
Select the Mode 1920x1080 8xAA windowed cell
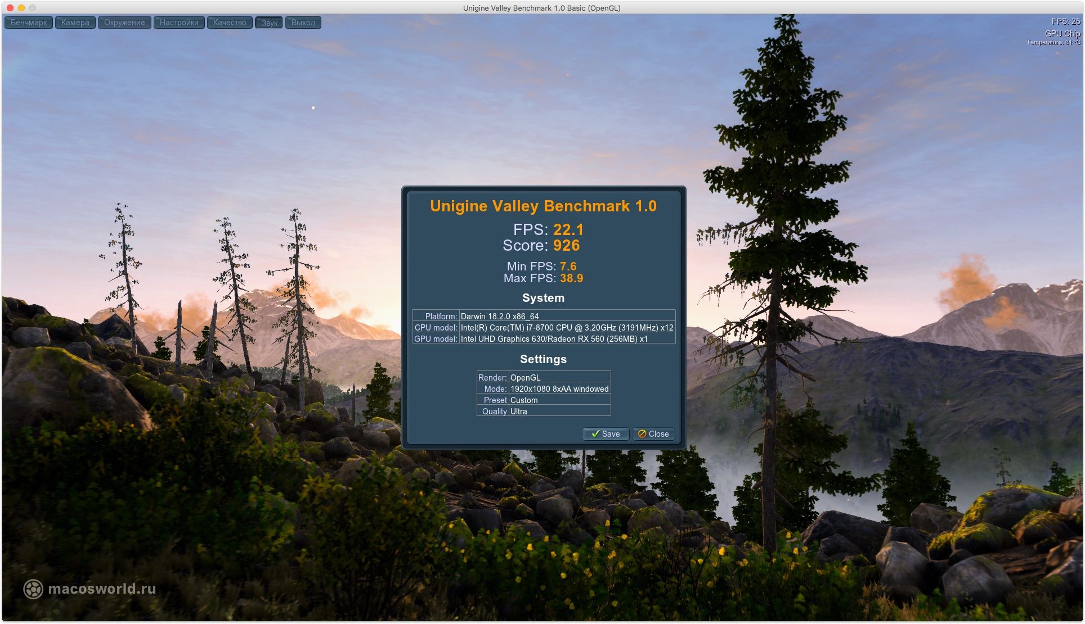click(559, 389)
